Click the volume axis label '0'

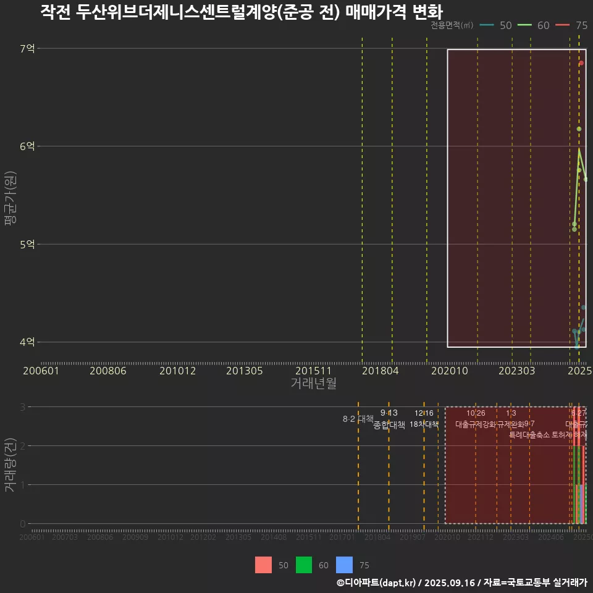[x=23, y=524]
